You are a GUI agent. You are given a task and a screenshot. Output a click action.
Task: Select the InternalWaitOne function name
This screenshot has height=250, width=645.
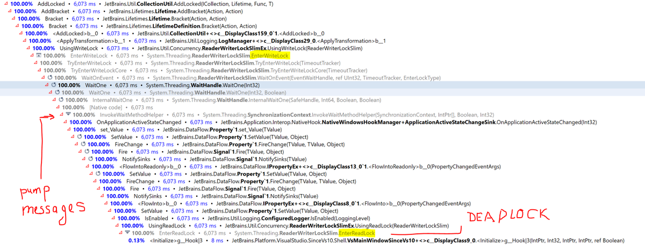coord(113,100)
